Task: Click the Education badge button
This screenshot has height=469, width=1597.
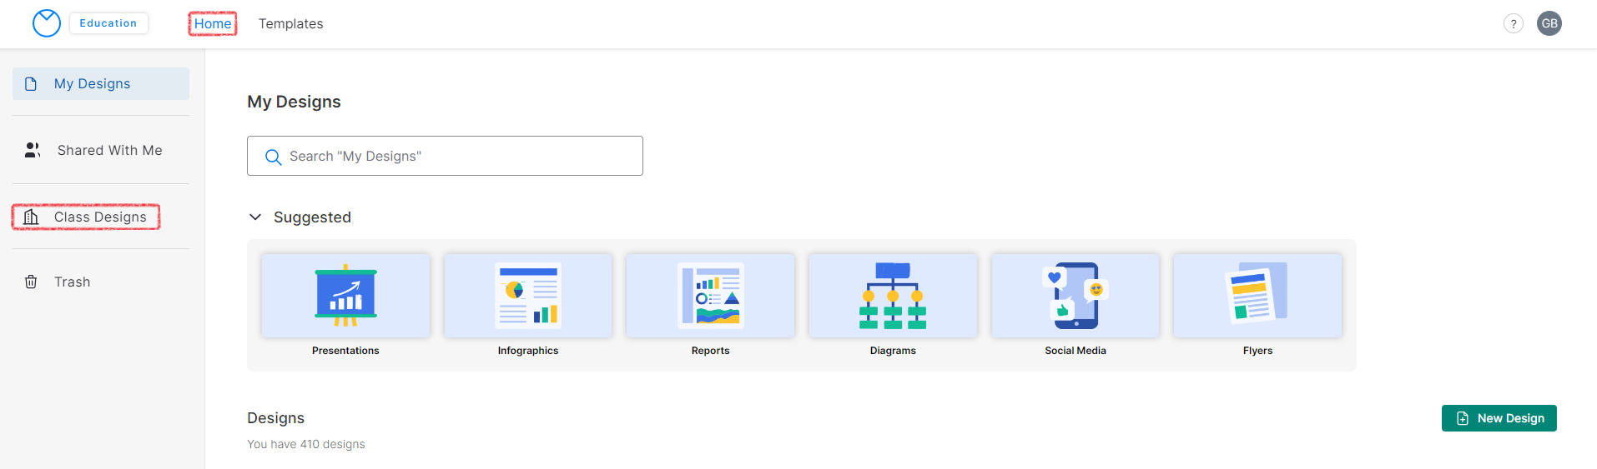Action: point(108,23)
